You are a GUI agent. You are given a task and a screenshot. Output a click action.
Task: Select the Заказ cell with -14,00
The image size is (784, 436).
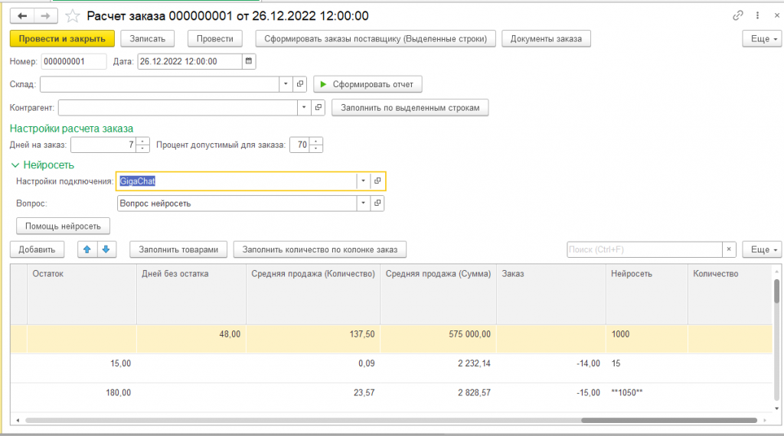[x=551, y=369]
